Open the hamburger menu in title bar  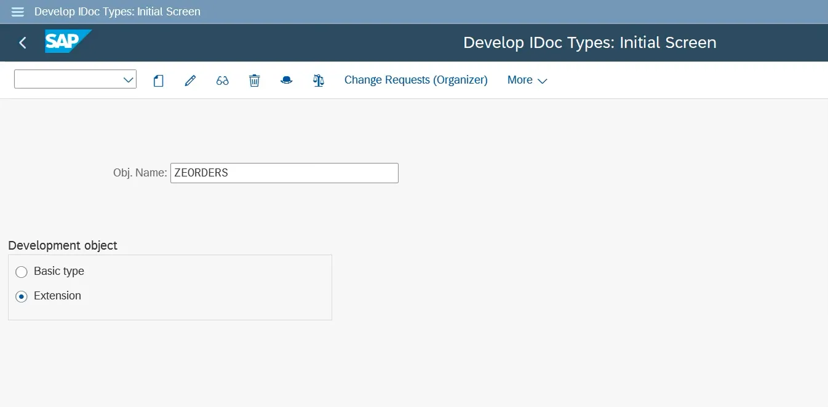[x=18, y=12]
